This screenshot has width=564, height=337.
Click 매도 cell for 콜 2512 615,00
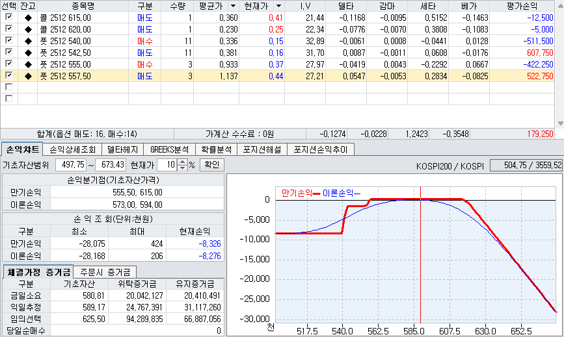tap(145, 18)
